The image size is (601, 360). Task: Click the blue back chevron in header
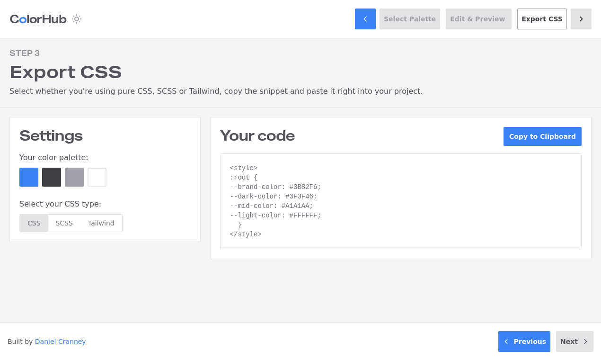click(365, 19)
